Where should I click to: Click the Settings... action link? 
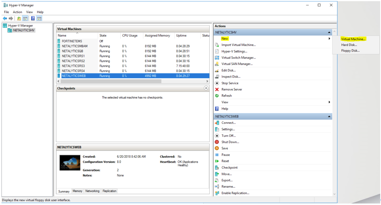coord(228,130)
